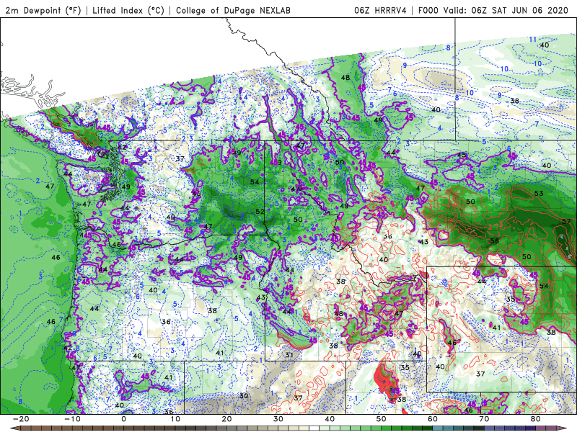The height and width of the screenshot is (432, 577).
Task: Click the dewpoint value '31' on the map
Action: [x=289, y=355]
